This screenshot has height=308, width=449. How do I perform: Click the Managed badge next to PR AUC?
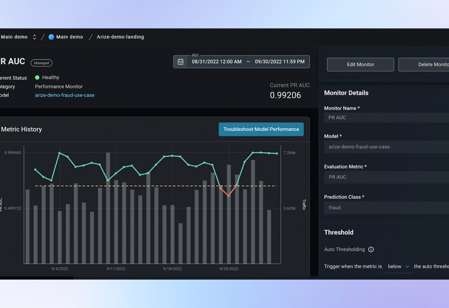tap(41, 63)
